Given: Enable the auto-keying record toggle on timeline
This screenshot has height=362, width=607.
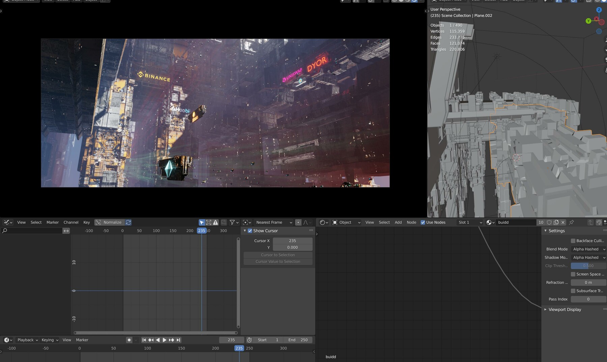Looking at the screenshot, I should pos(129,340).
